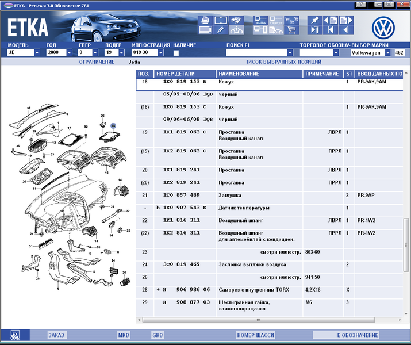The image size is (411, 345).
Task: Toggle the НАЛИЧИЕ checkbox
Action: point(176,53)
